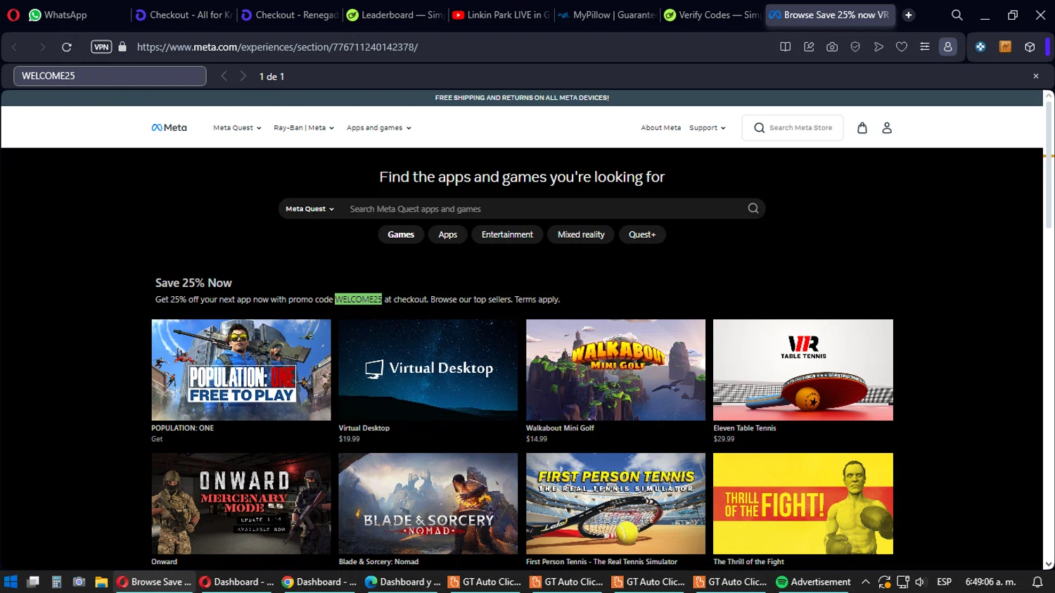Select the Games filter pill
The height and width of the screenshot is (593, 1055).
(401, 235)
